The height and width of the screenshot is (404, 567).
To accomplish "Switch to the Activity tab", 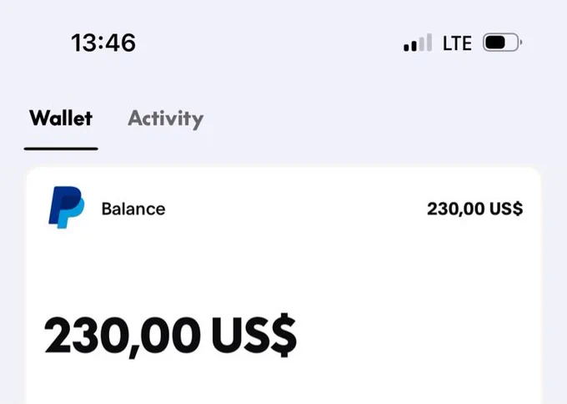I will tap(166, 119).
